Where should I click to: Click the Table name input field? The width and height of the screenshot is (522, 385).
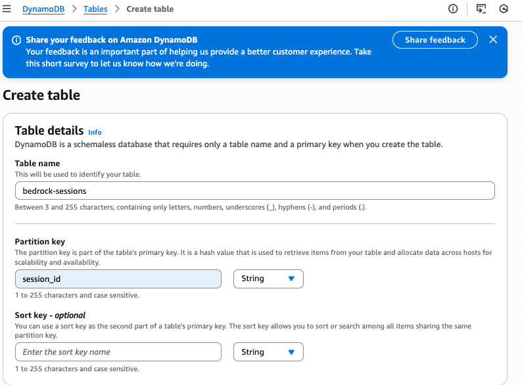point(254,191)
